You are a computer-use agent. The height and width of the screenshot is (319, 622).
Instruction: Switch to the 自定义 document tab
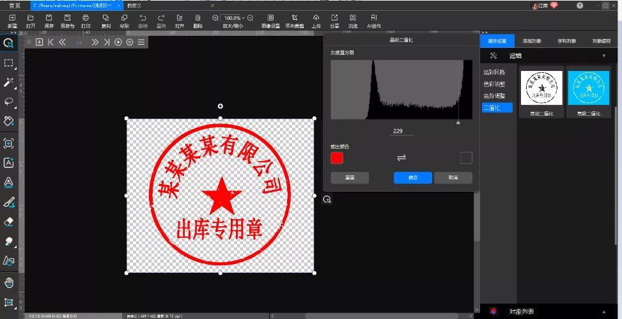tap(134, 6)
